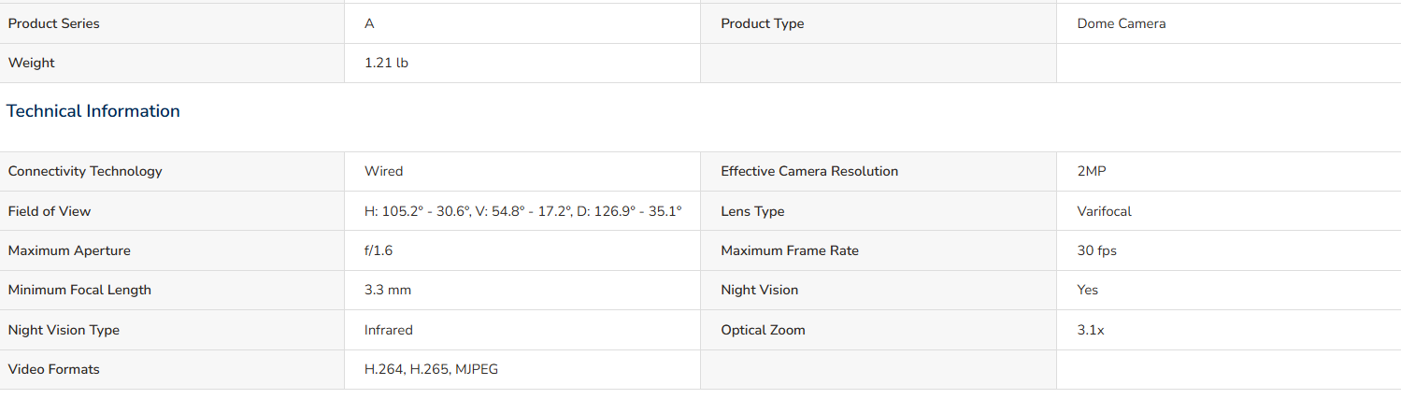The image size is (1401, 399).
Task: Select the 2MP resolution value
Action: (1092, 171)
